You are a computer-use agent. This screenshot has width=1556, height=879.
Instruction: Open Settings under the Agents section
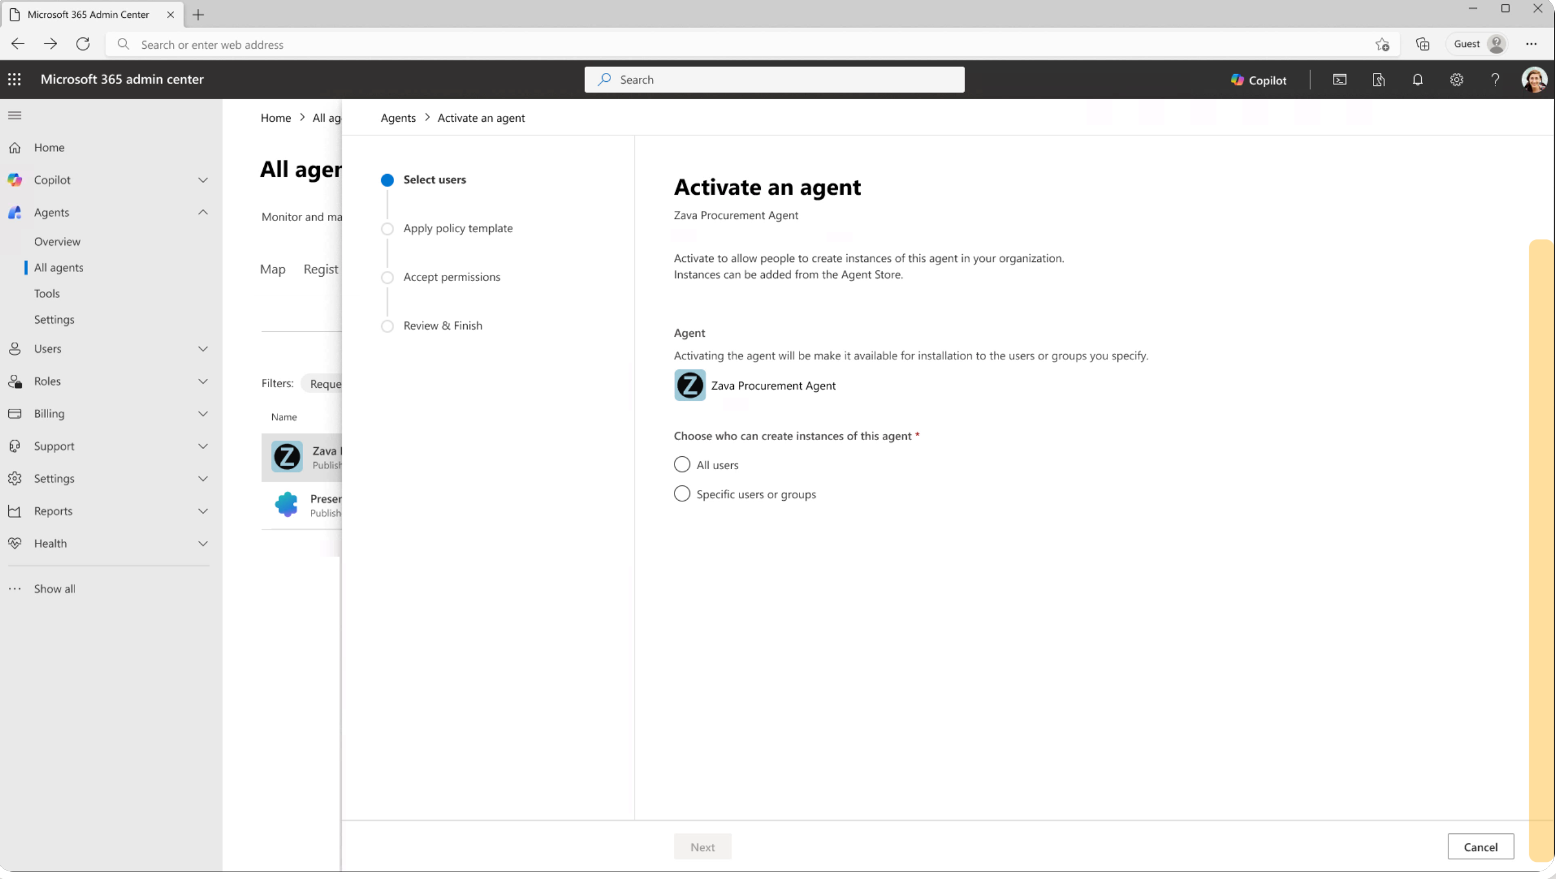point(54,320)
